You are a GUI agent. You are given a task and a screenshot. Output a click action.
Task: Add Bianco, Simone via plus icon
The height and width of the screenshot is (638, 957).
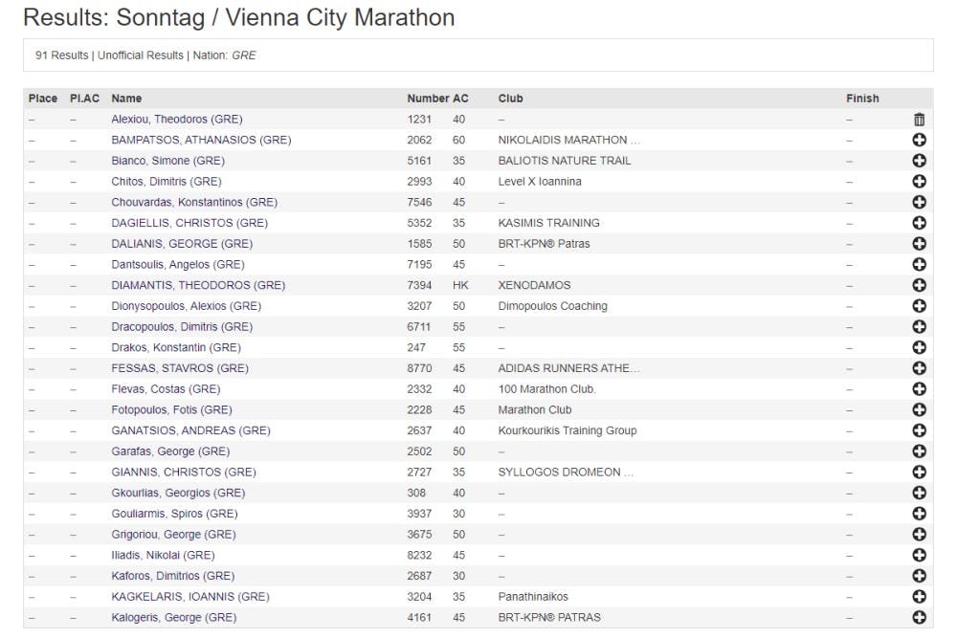[x=920, y=161]
